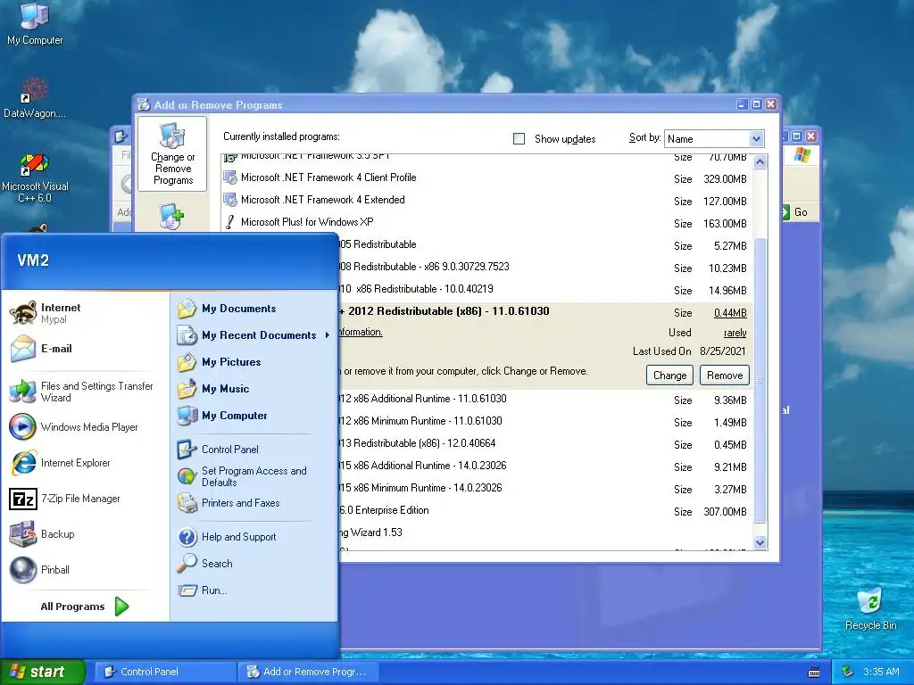
Task: Click the Remove button for selected program
Action: (725, 376)
